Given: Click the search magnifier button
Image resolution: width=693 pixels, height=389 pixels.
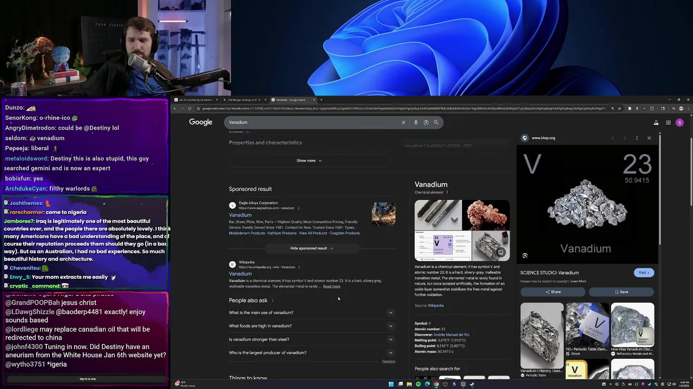Looking at the screenshot, I should (436, 122).
